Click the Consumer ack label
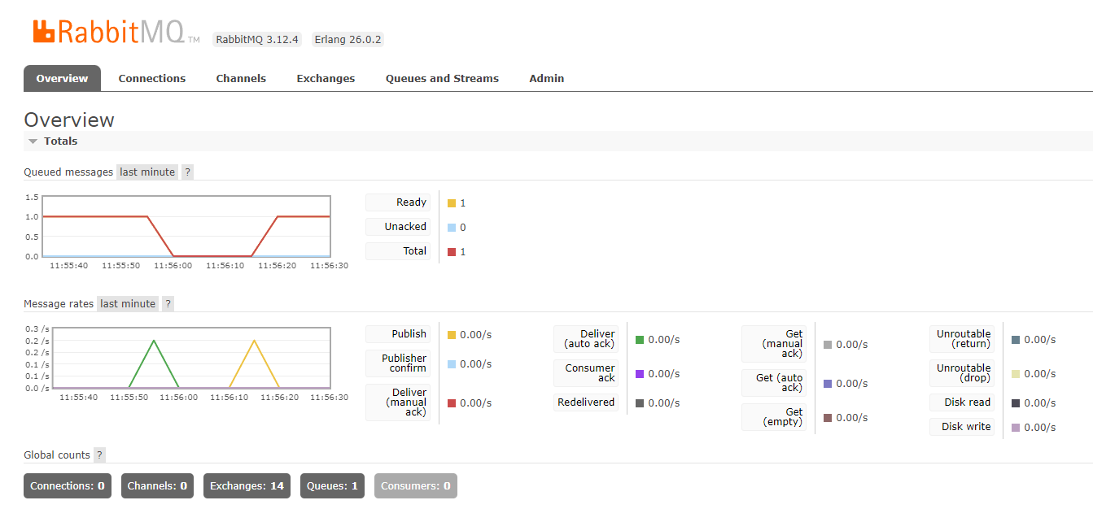 coord(586,373)
